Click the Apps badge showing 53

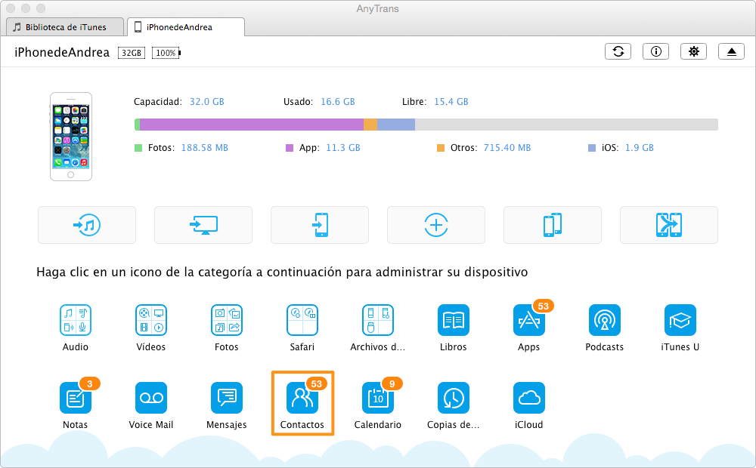pos(544,306)
